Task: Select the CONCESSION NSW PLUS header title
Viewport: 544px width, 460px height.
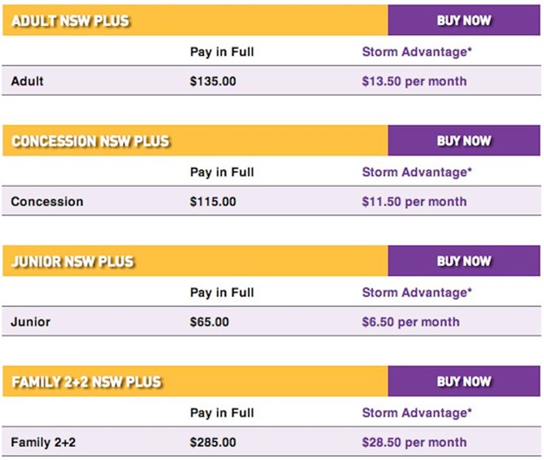Action: (90, 141)
